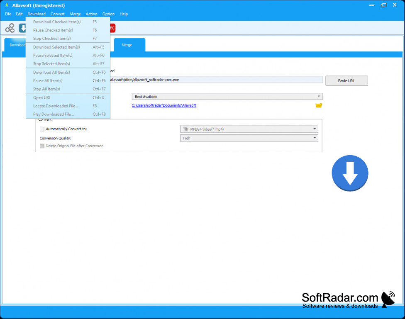Click the Allavsoft app icon in title bar

7,5
